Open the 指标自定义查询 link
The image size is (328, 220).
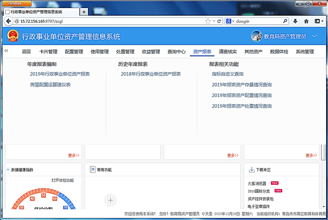(x=228, y=74)
